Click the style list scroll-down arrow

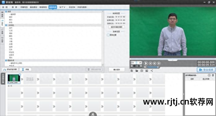tap(103, 65)
